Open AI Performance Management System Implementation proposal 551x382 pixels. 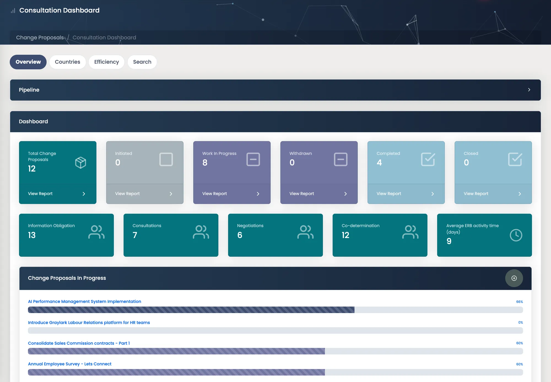pyautogui.click(x=85, y=301)
